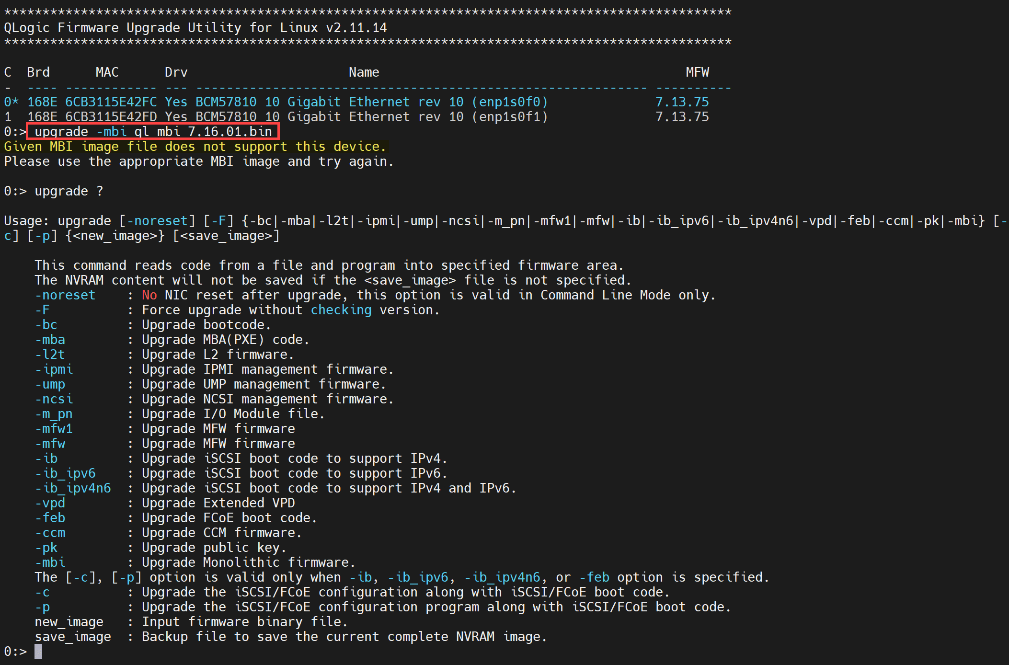
Task: Click the 'upgrade ?' command line
Action: coord(69,191)
